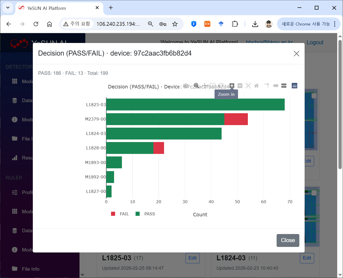Open Chrome three-dot menu

[x=335, y=24]
